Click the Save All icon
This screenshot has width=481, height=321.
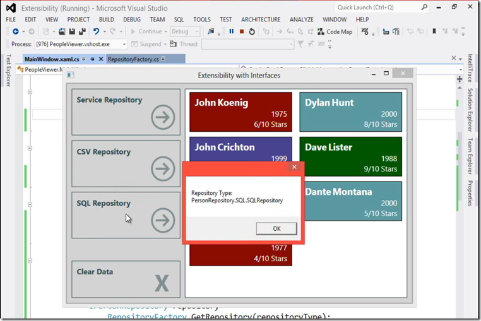(x=82, y=32)
